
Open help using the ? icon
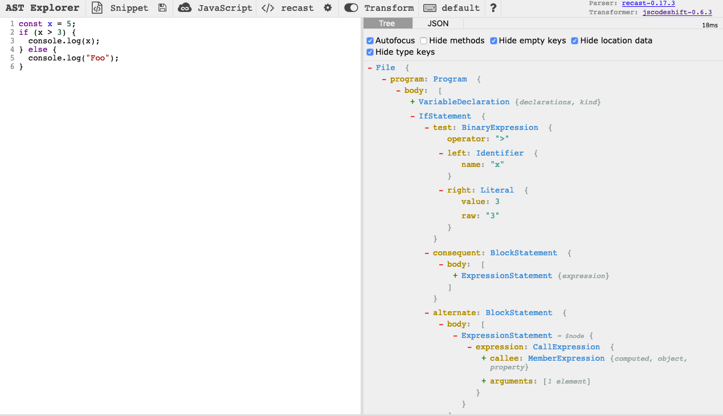[x=493, y=8]
